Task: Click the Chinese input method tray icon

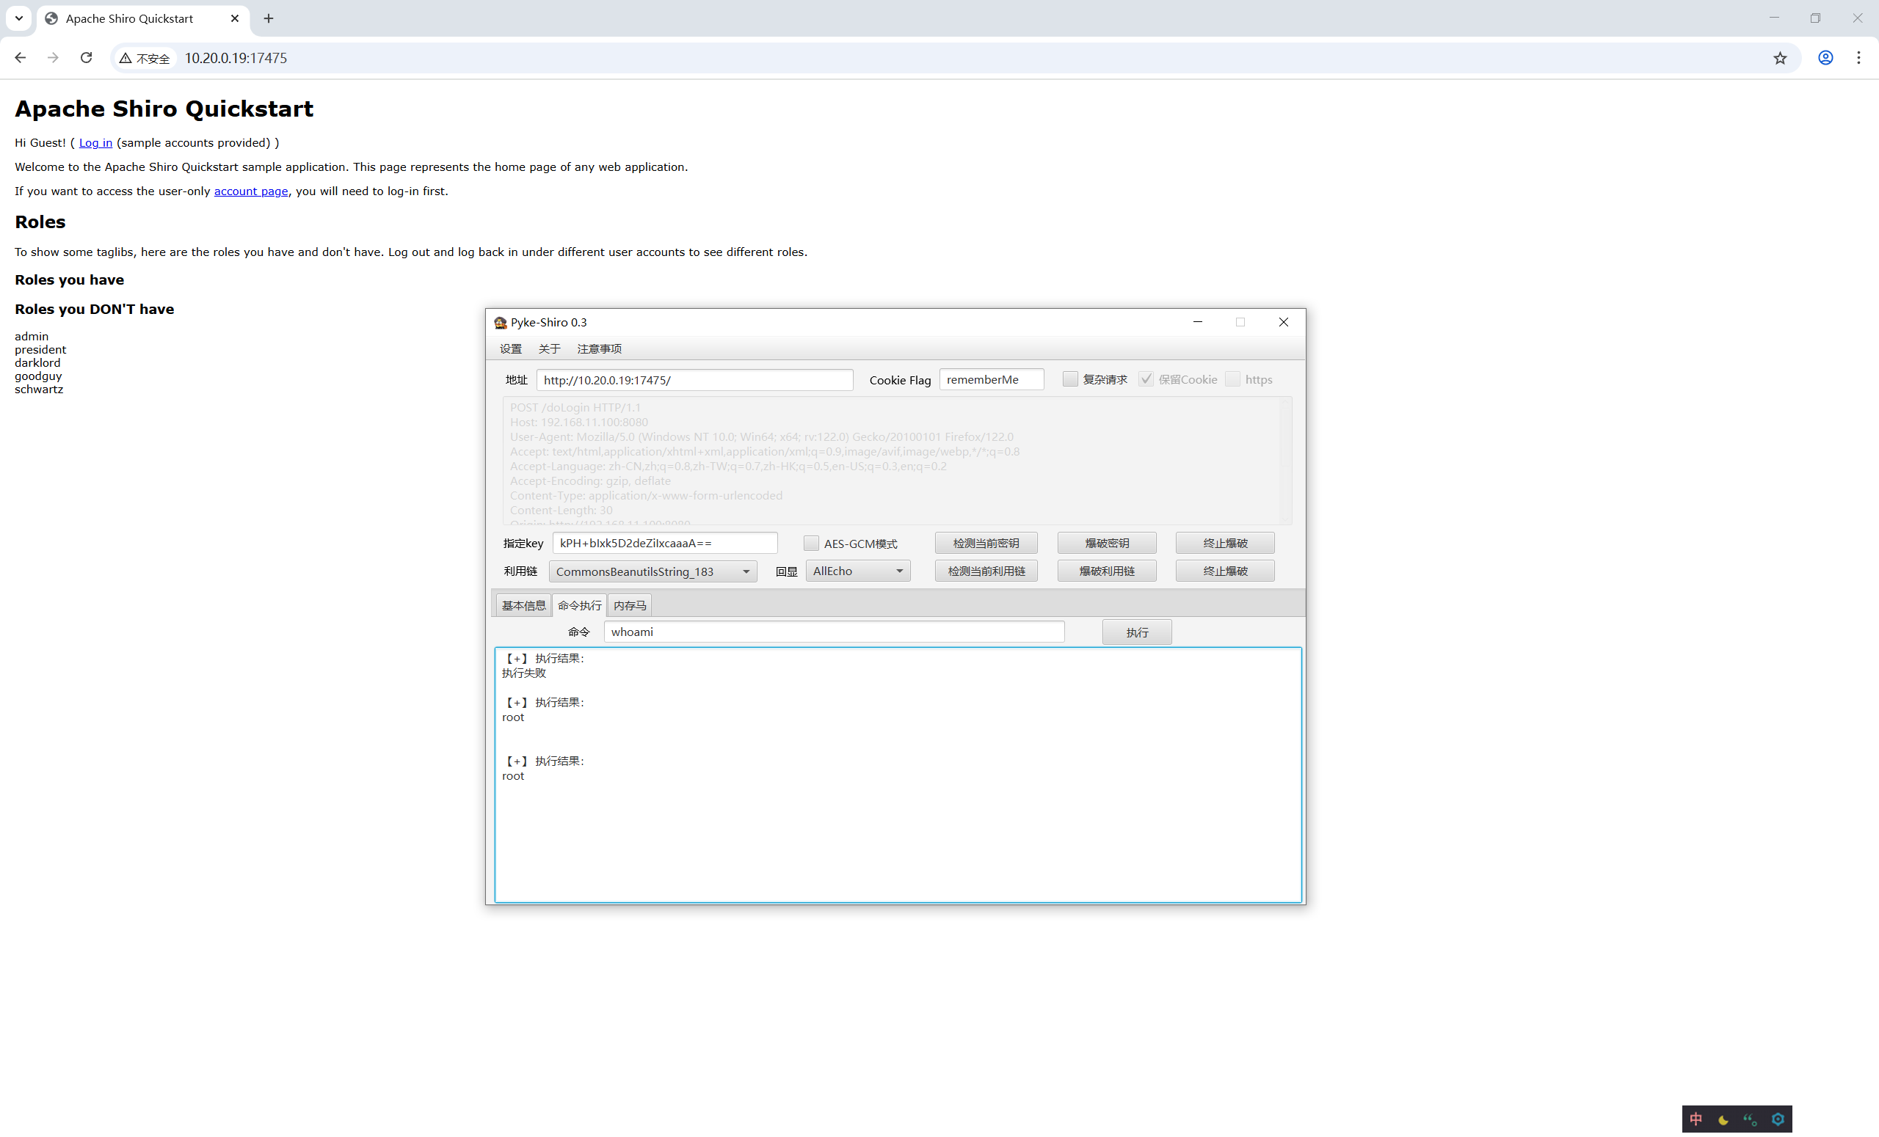Action: [1696, 1119]
